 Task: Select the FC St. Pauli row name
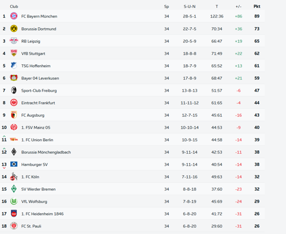pos(31,226)
